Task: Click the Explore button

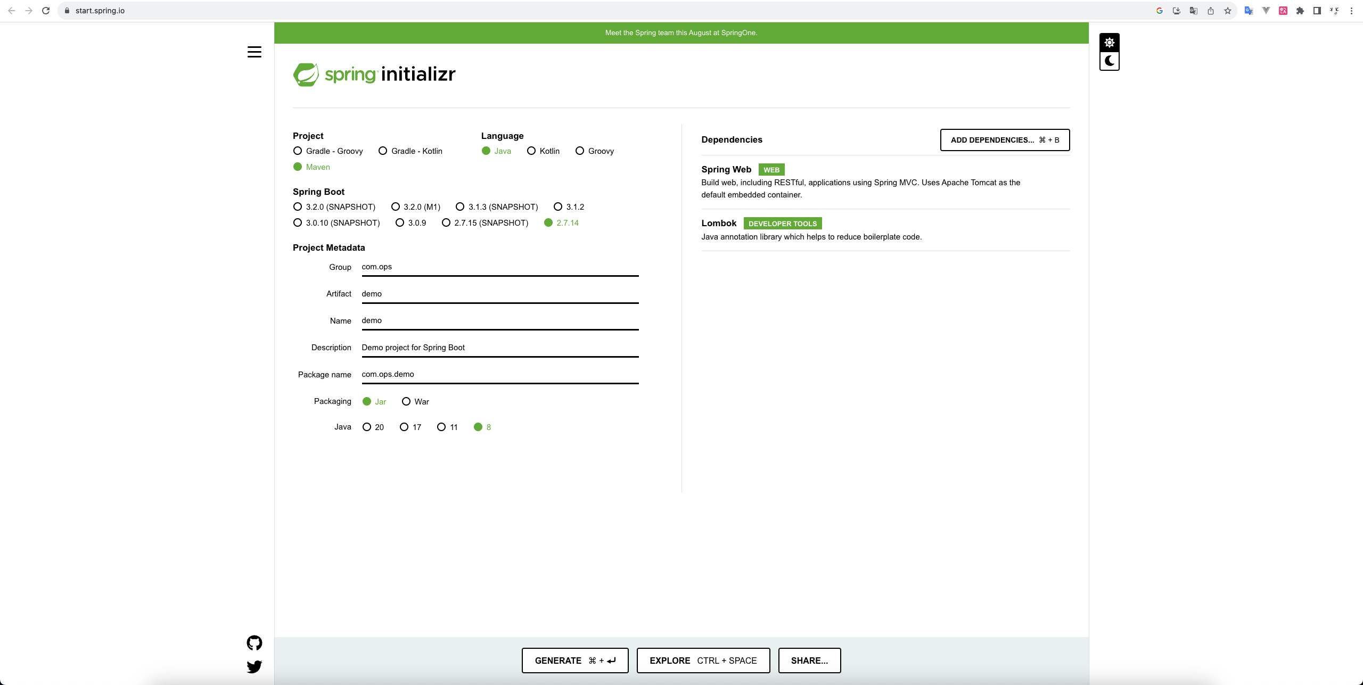Action: [703, 661]
